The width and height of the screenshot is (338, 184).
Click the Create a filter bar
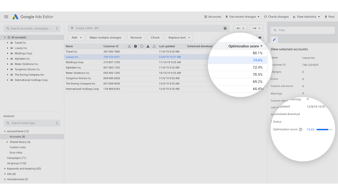[148, 28]
